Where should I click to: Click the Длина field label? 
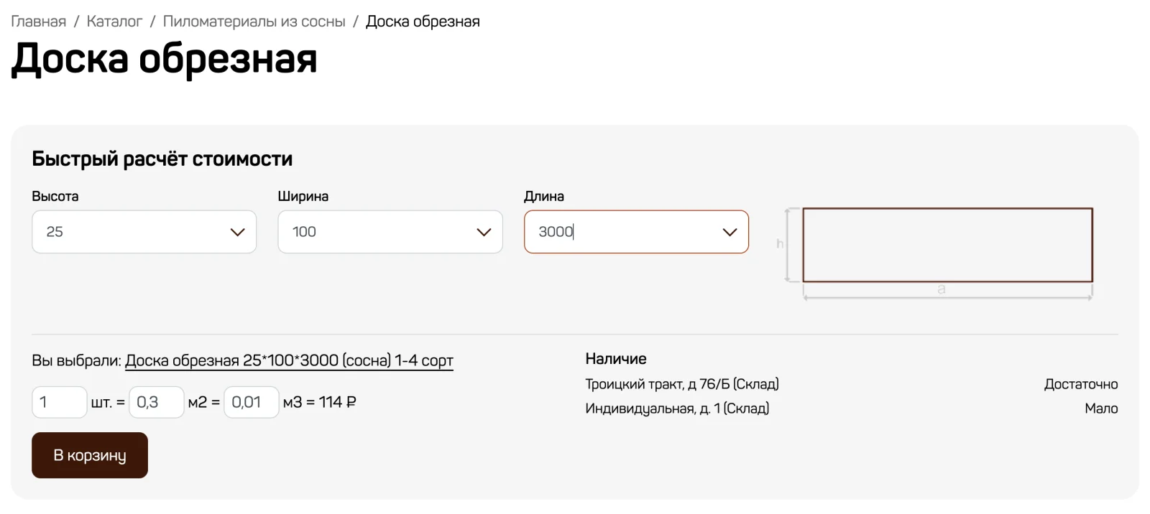click(x=544, y=196)
